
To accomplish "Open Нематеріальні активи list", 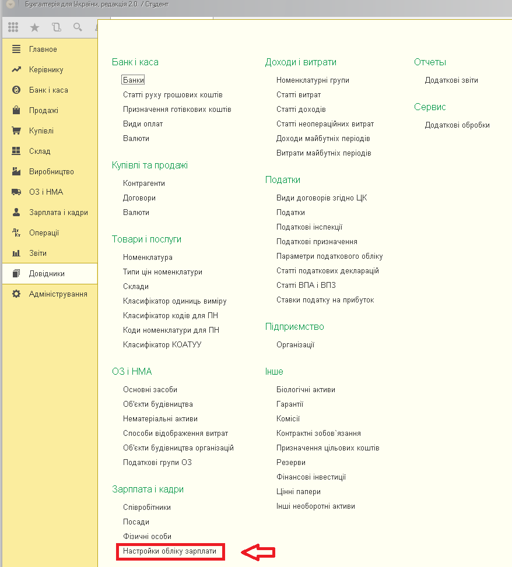I will click(x=160, y=419).
